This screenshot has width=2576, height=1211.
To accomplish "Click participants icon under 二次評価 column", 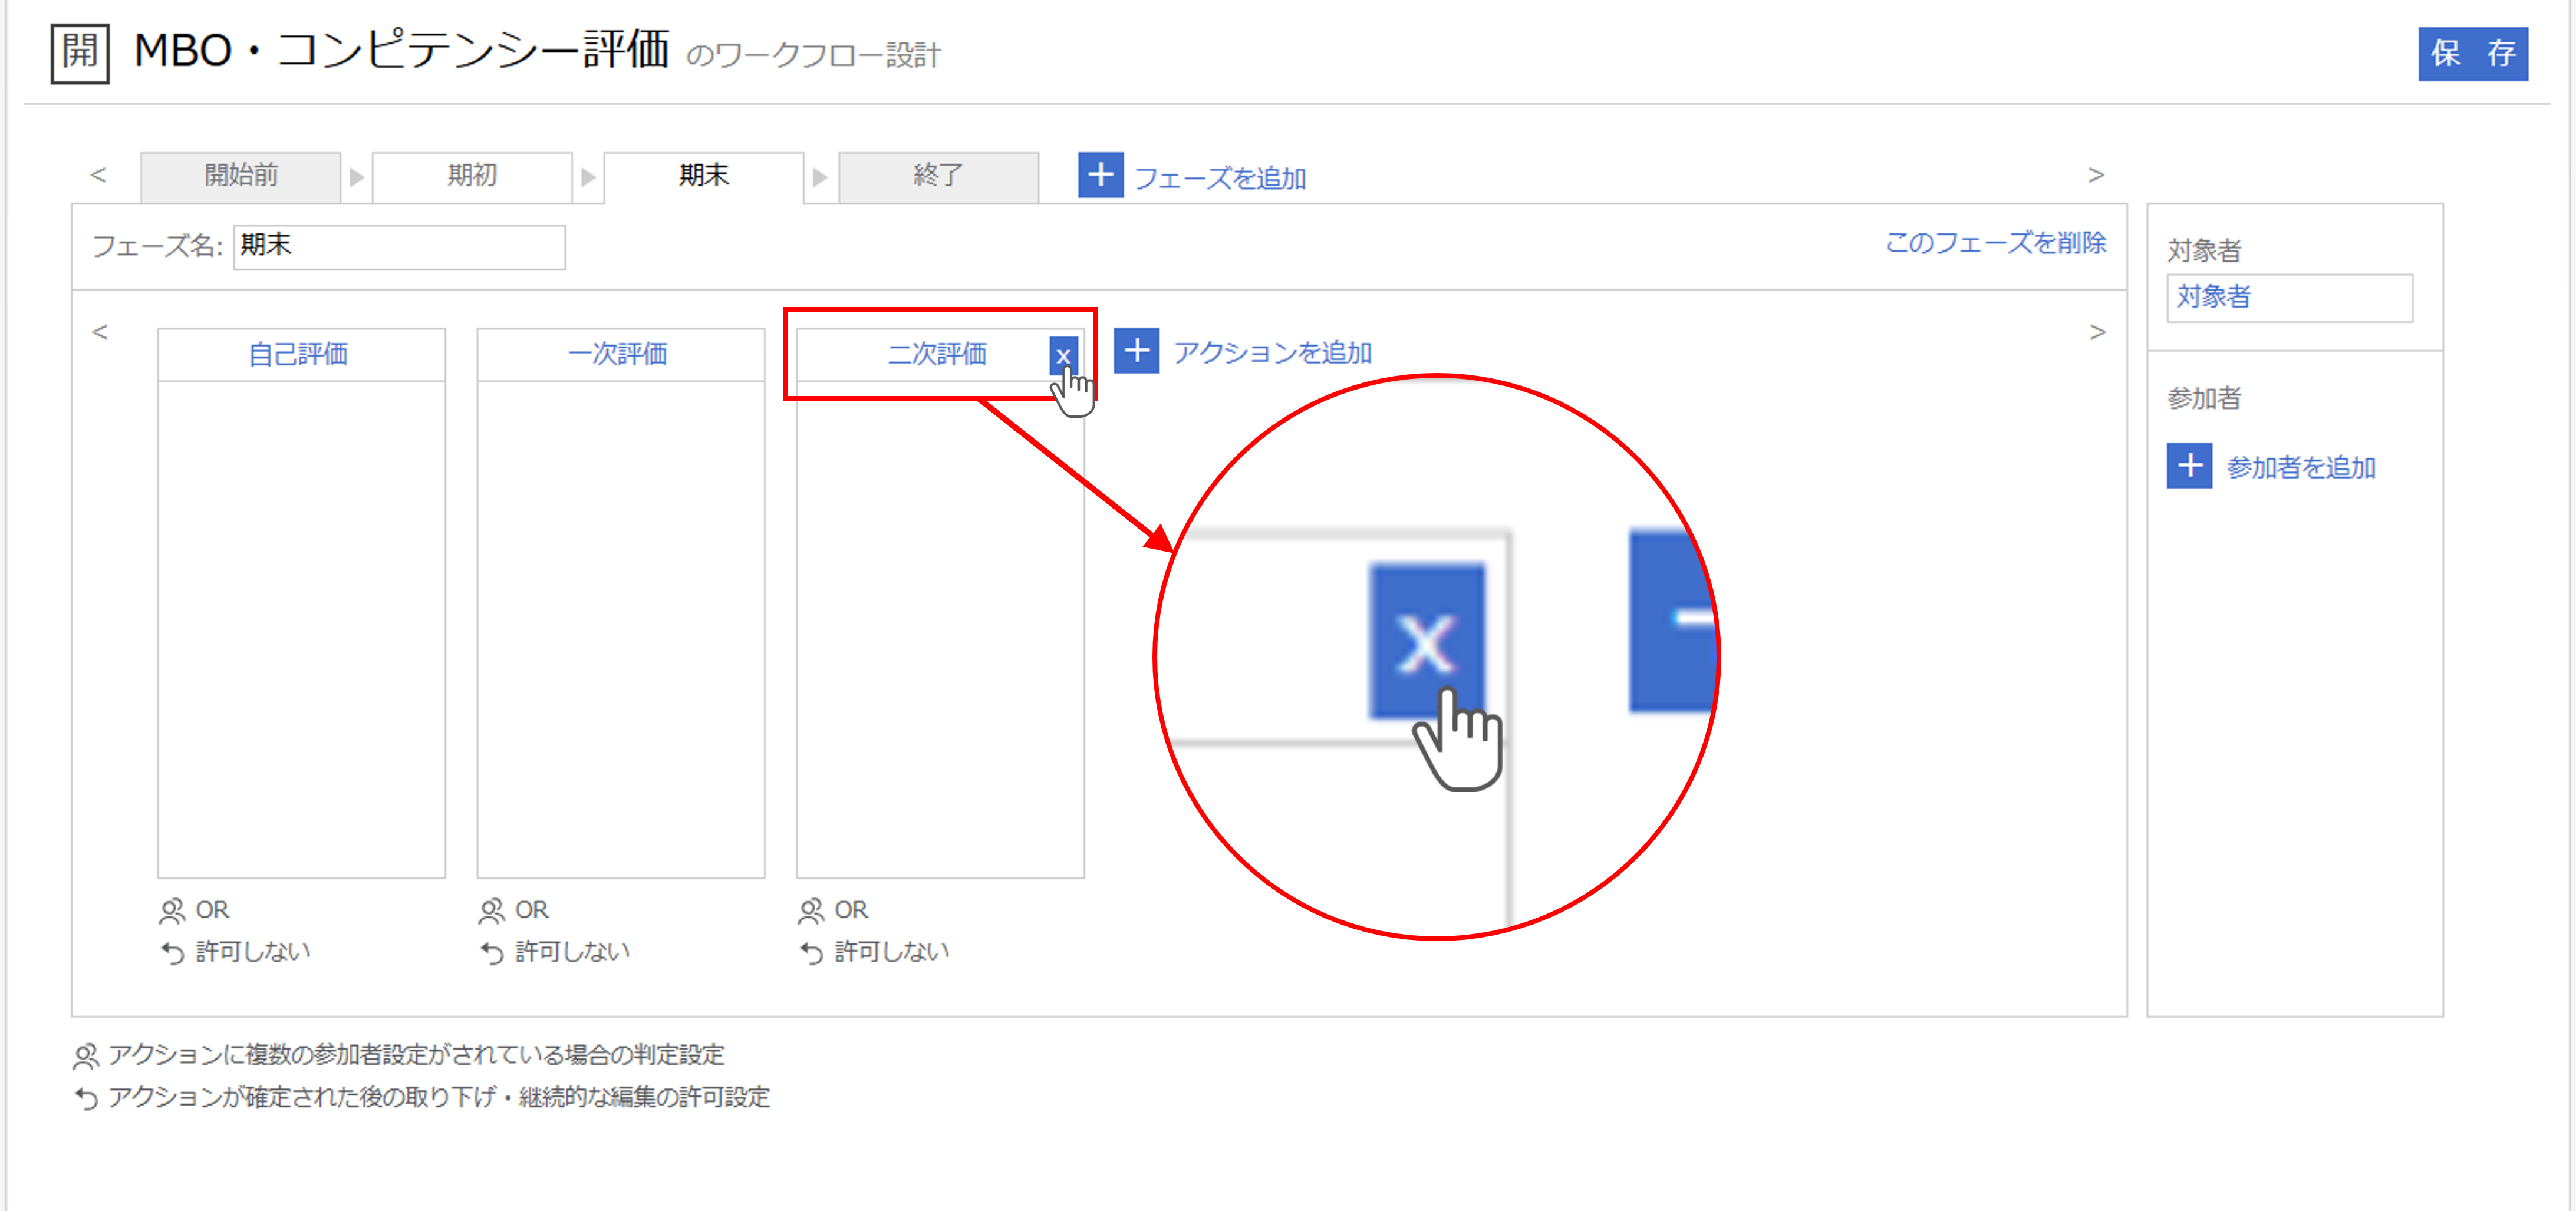I will (811, 911).
